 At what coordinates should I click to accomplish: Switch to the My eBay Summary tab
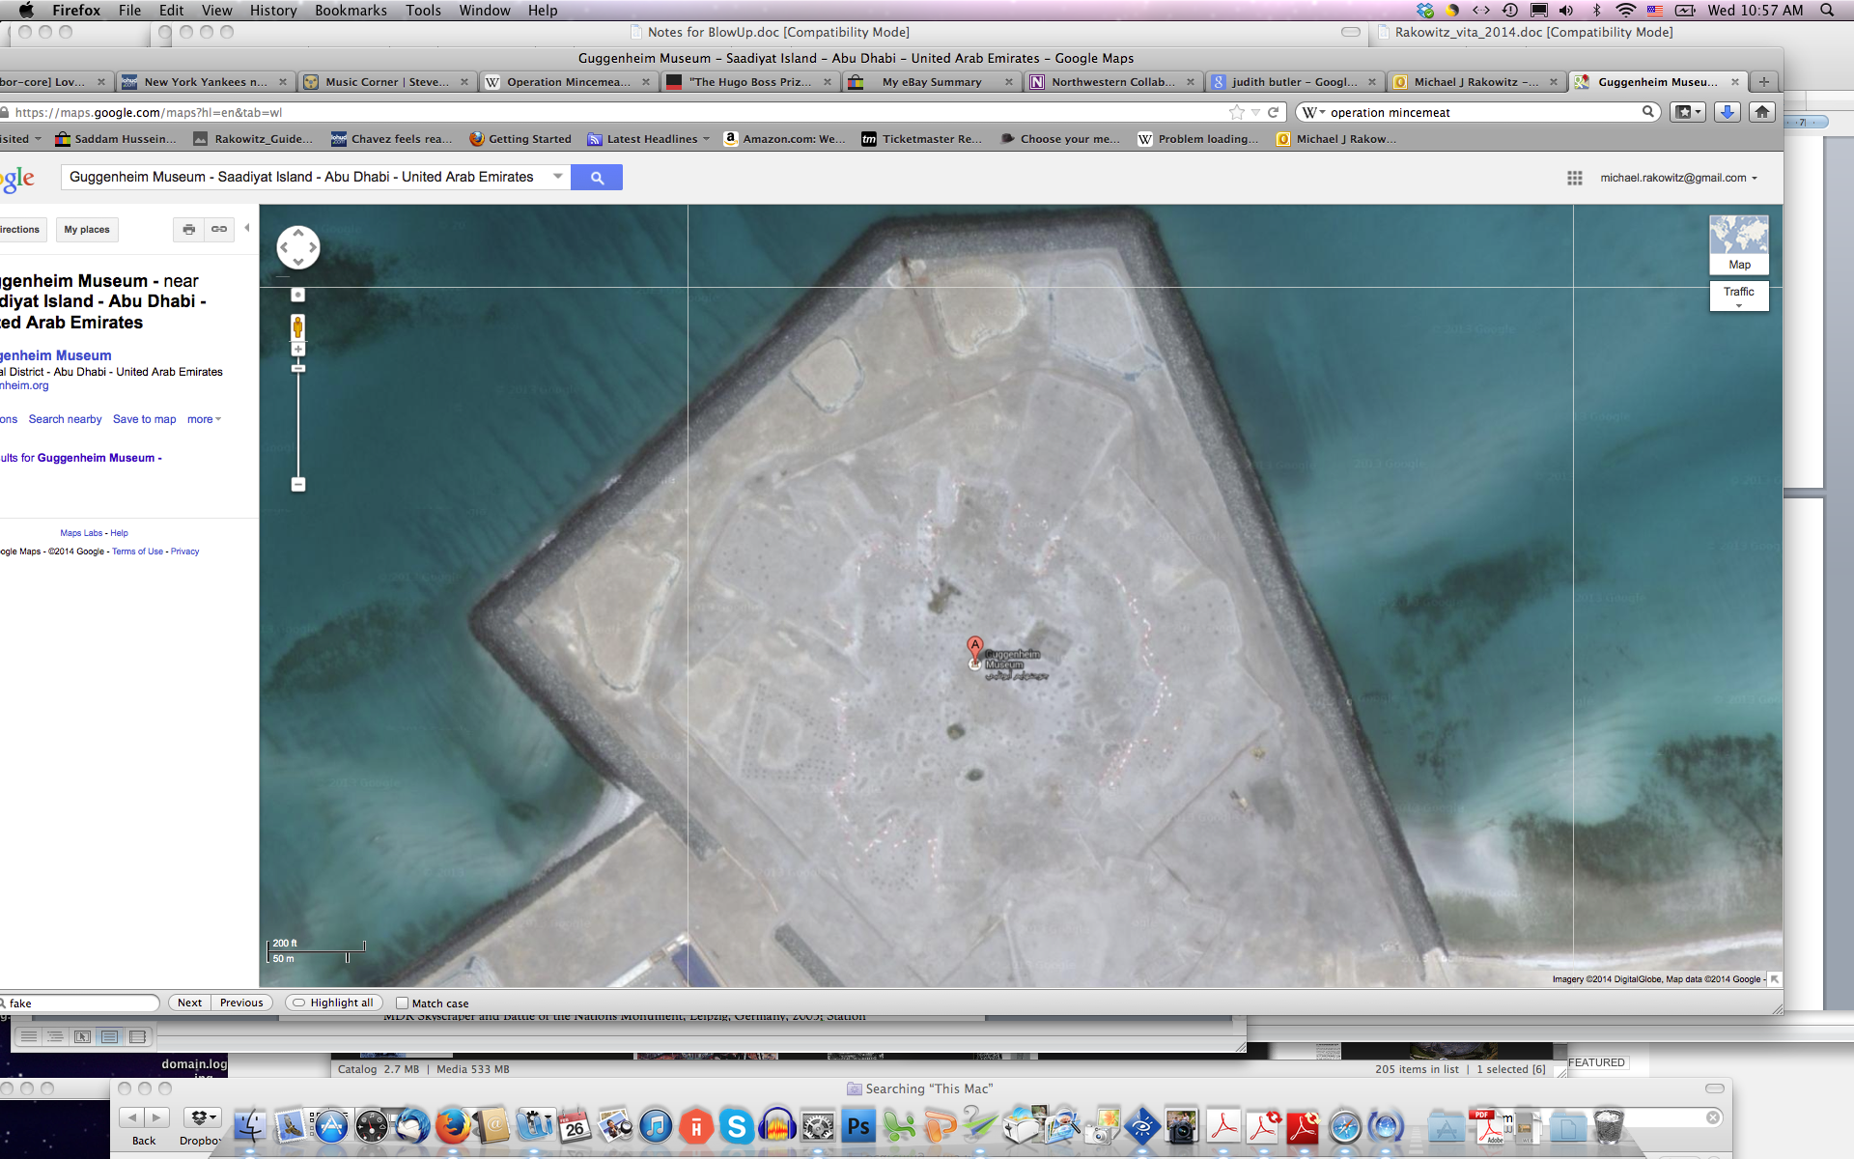(930, 82)
